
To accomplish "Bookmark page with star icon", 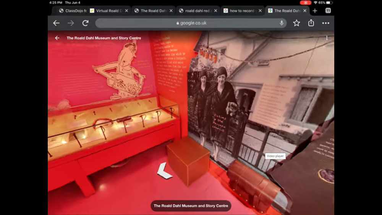I will [x=296, y=23].
